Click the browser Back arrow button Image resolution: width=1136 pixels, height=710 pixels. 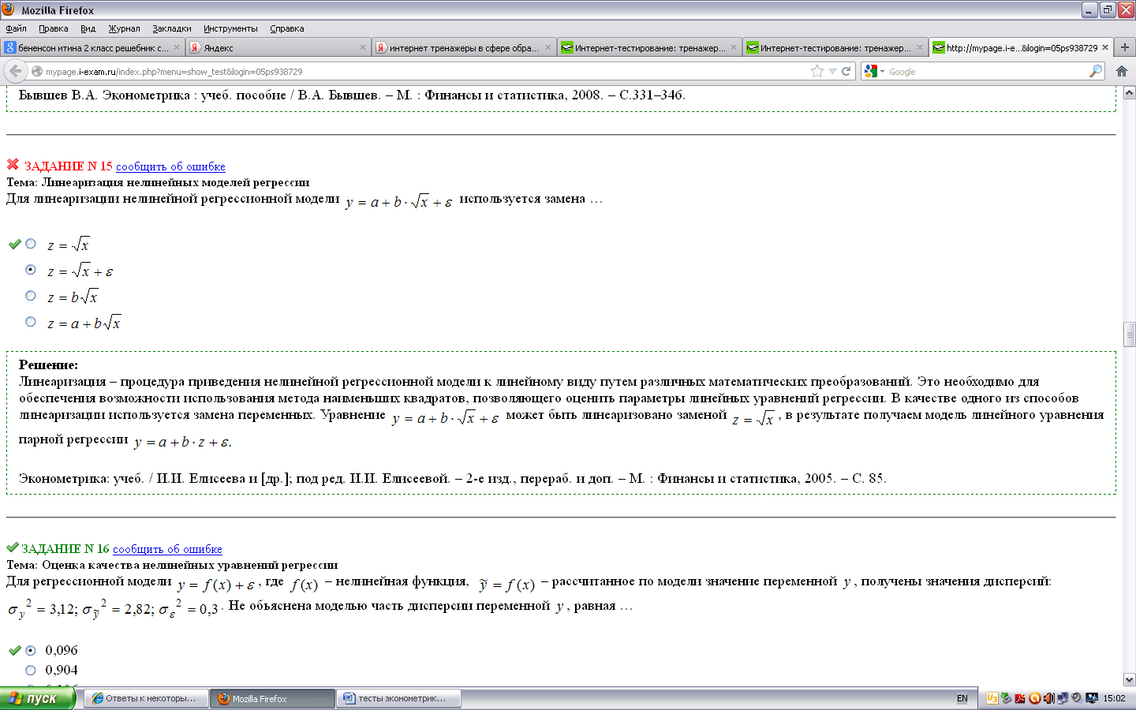point(15,71)
